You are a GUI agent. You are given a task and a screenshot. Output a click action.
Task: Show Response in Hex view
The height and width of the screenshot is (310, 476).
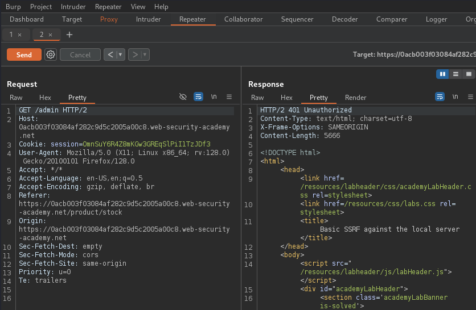click(x=286, y=98)
